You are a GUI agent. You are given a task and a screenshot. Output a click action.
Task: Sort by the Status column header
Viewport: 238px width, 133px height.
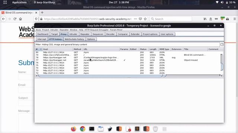click(x=144, y=49)
